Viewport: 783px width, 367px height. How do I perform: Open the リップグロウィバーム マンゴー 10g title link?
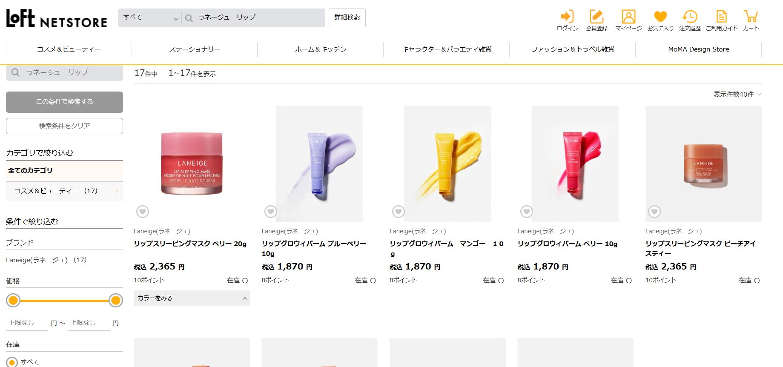pyautogui.click(x=447, y=249)
